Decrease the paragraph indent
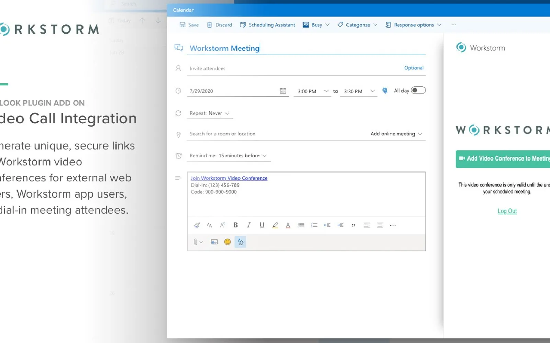Viewport: 550px width, 343px height. coord(327,225)
